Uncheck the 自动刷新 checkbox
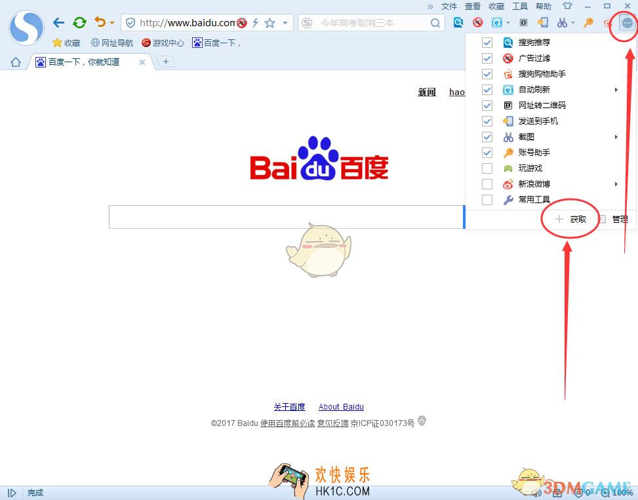 [x=487, y=89]
